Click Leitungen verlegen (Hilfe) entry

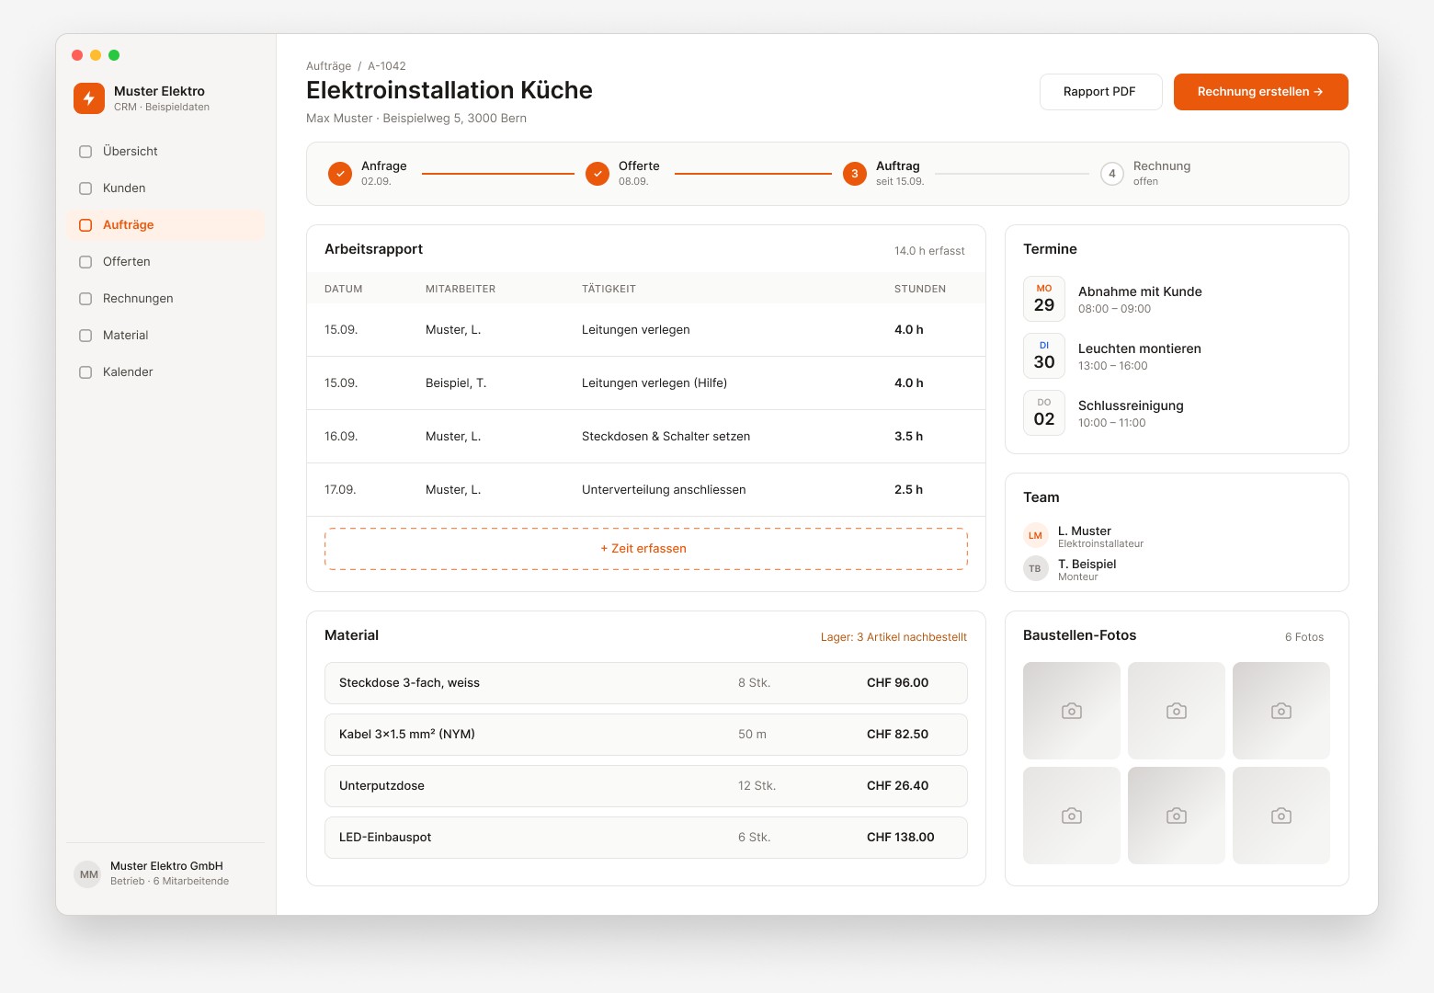click(654, 383)
